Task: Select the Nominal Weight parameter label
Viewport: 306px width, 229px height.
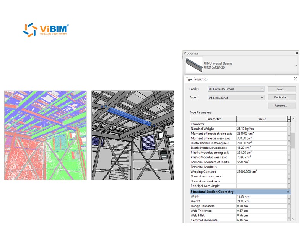Action: (202, 129)
